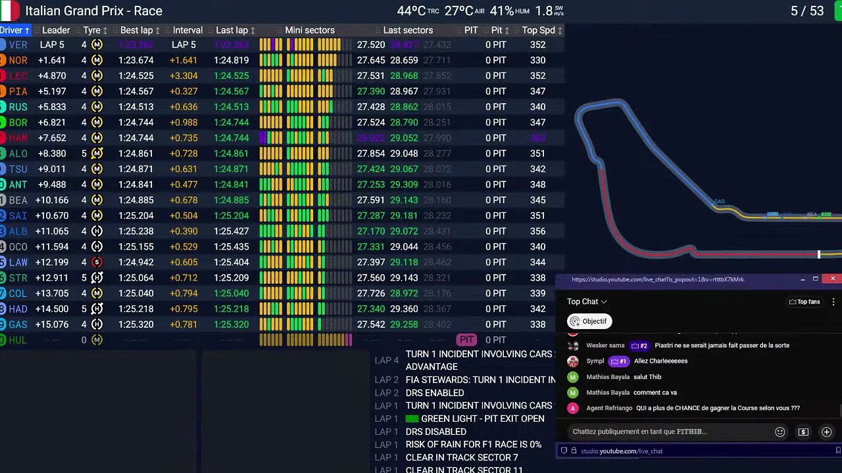
Task: Click the bookmark icon in address bar
Action: (838, 451)
